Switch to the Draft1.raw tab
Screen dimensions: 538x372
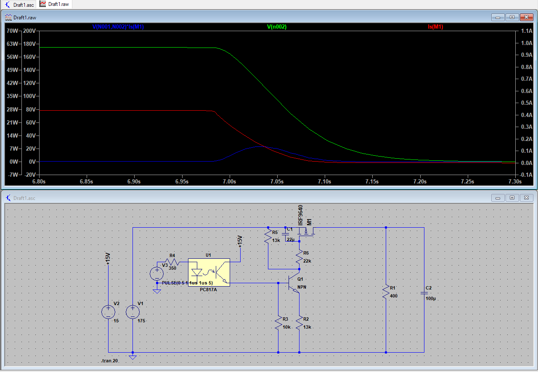click(x=55, y=4)
